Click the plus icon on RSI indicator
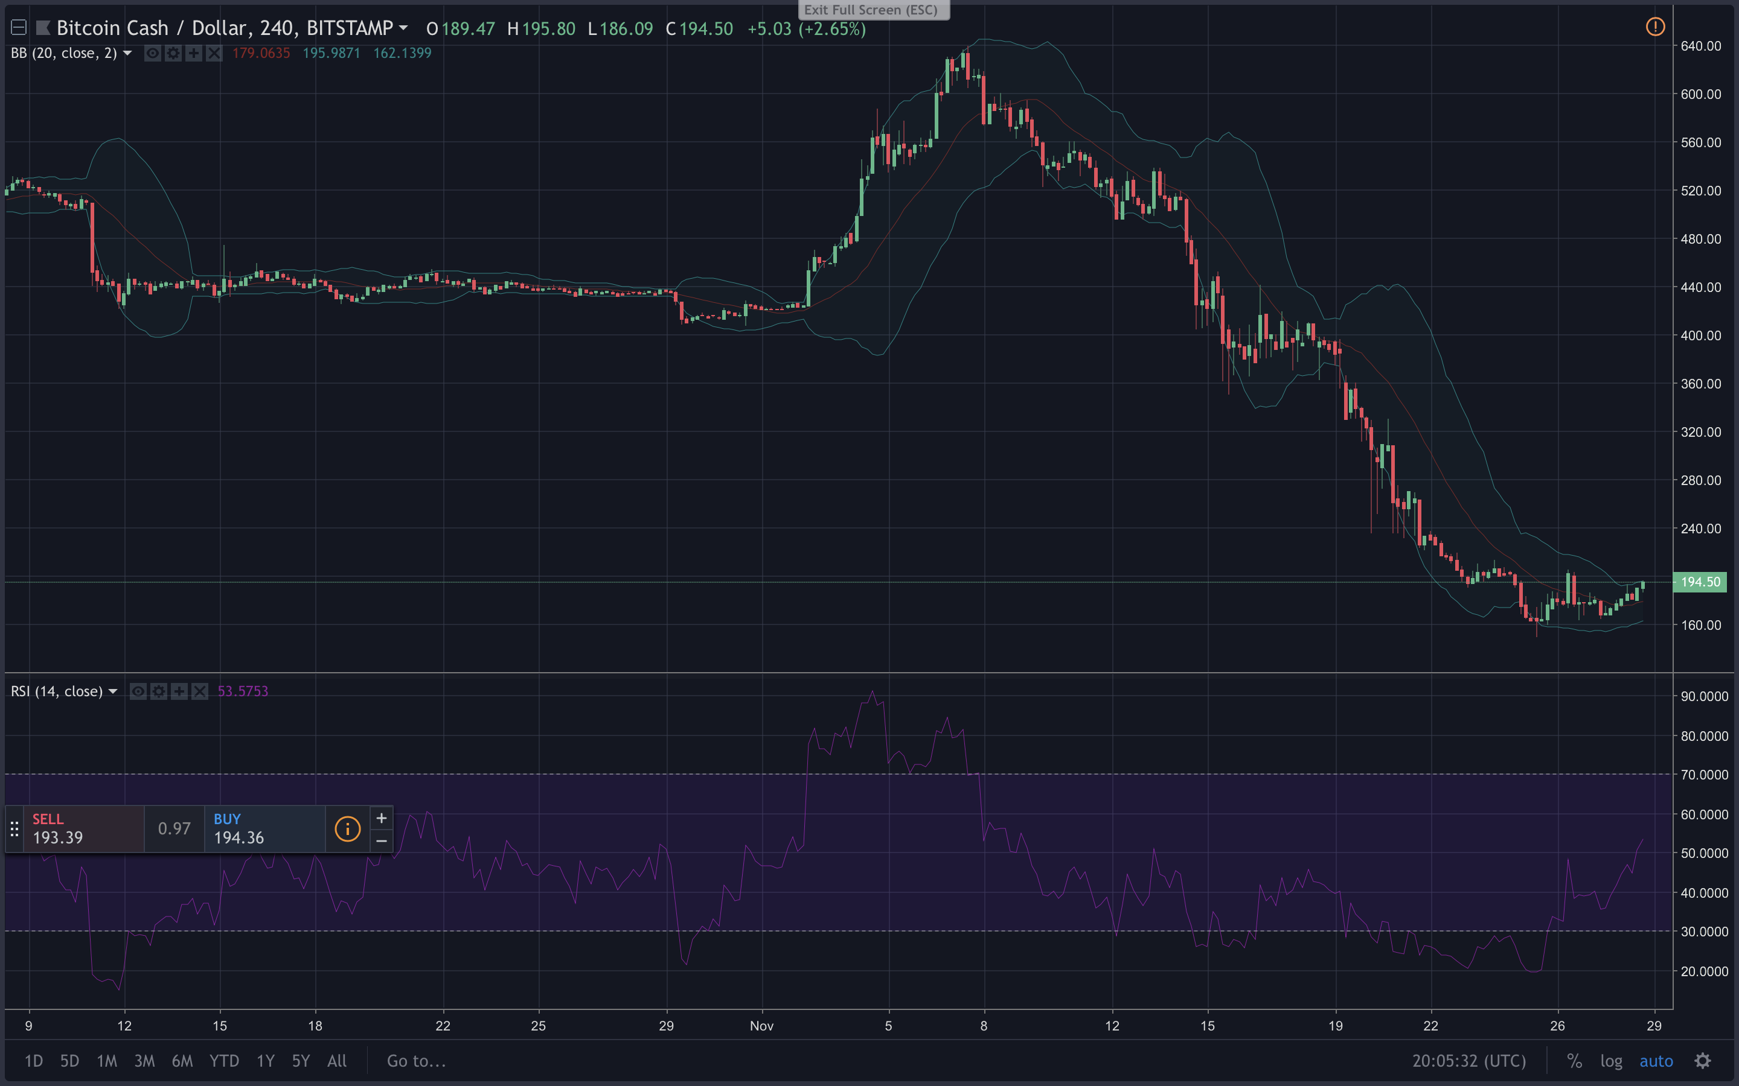Image resolution: width=1739 pixels, height=1086 pixels. (179, 691)
